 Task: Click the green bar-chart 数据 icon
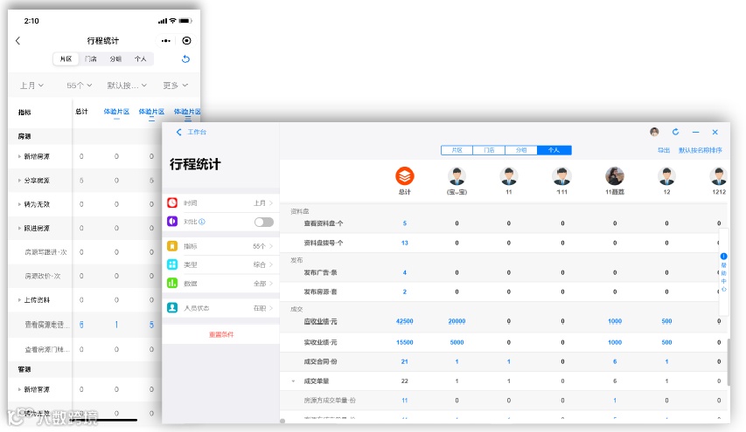(172, 284)
